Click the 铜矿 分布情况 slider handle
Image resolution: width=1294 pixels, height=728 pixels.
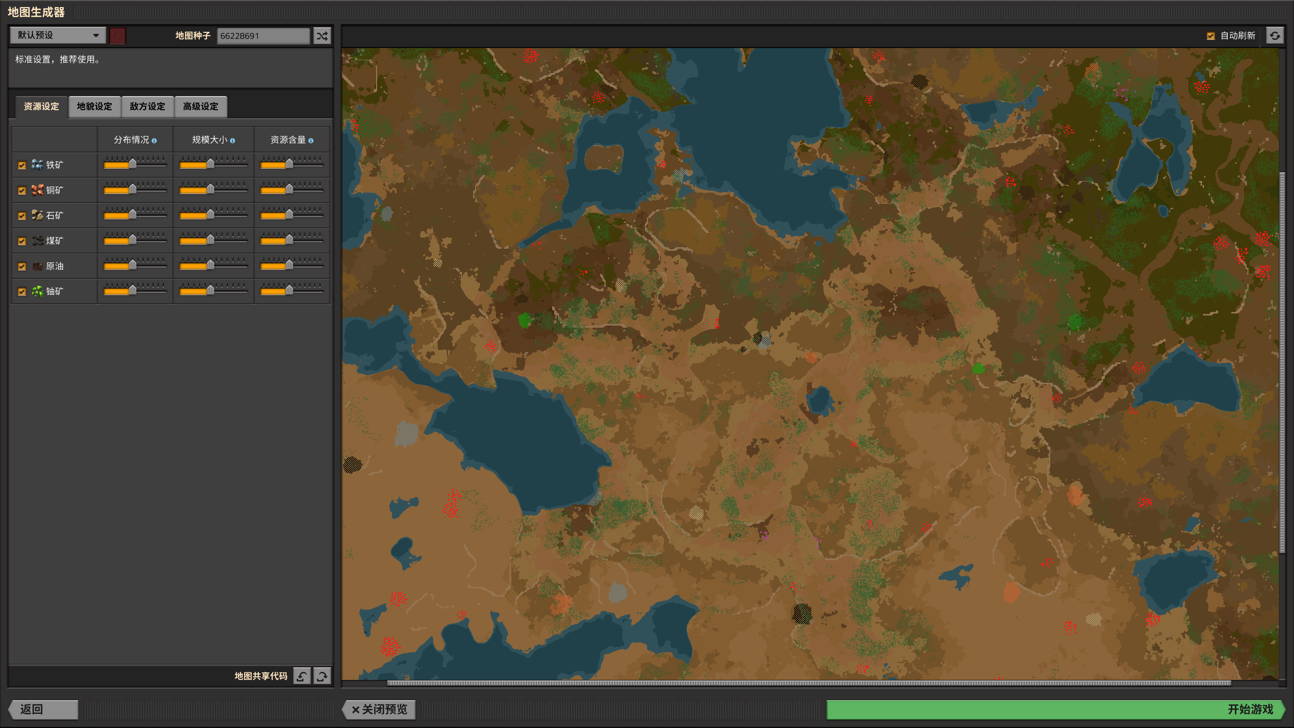pyautogui.click(x=132, y=189)
